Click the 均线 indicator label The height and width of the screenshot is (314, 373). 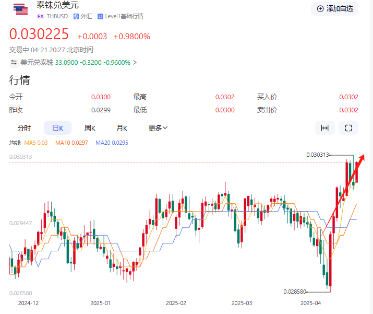[15, 143]
